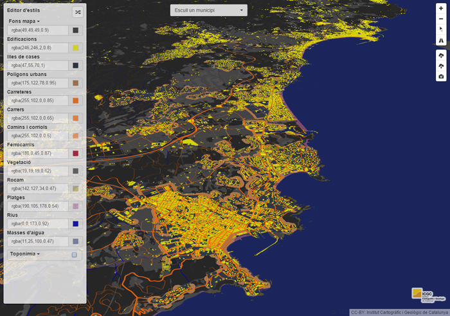Open the CC-BY attribution link

click(x=399, y=312)
